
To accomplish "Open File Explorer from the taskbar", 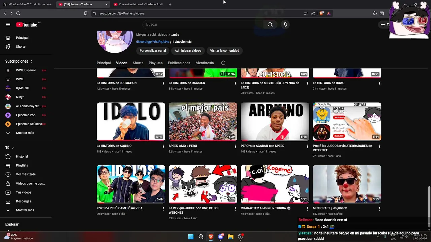I will [x=230, y=237].
